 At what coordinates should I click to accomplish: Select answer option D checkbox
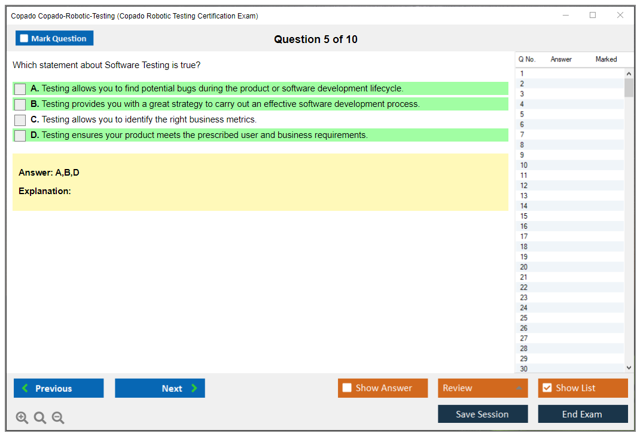point(20,136)
